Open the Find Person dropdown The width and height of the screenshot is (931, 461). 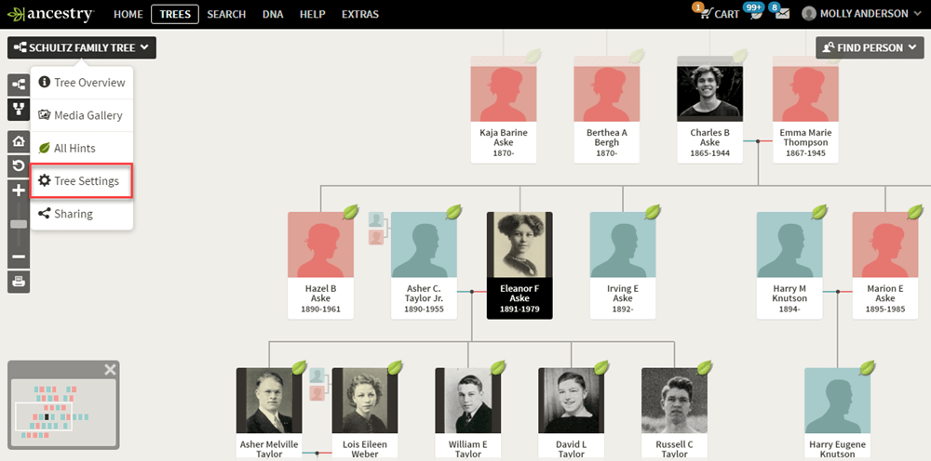[x=870, y=47]
